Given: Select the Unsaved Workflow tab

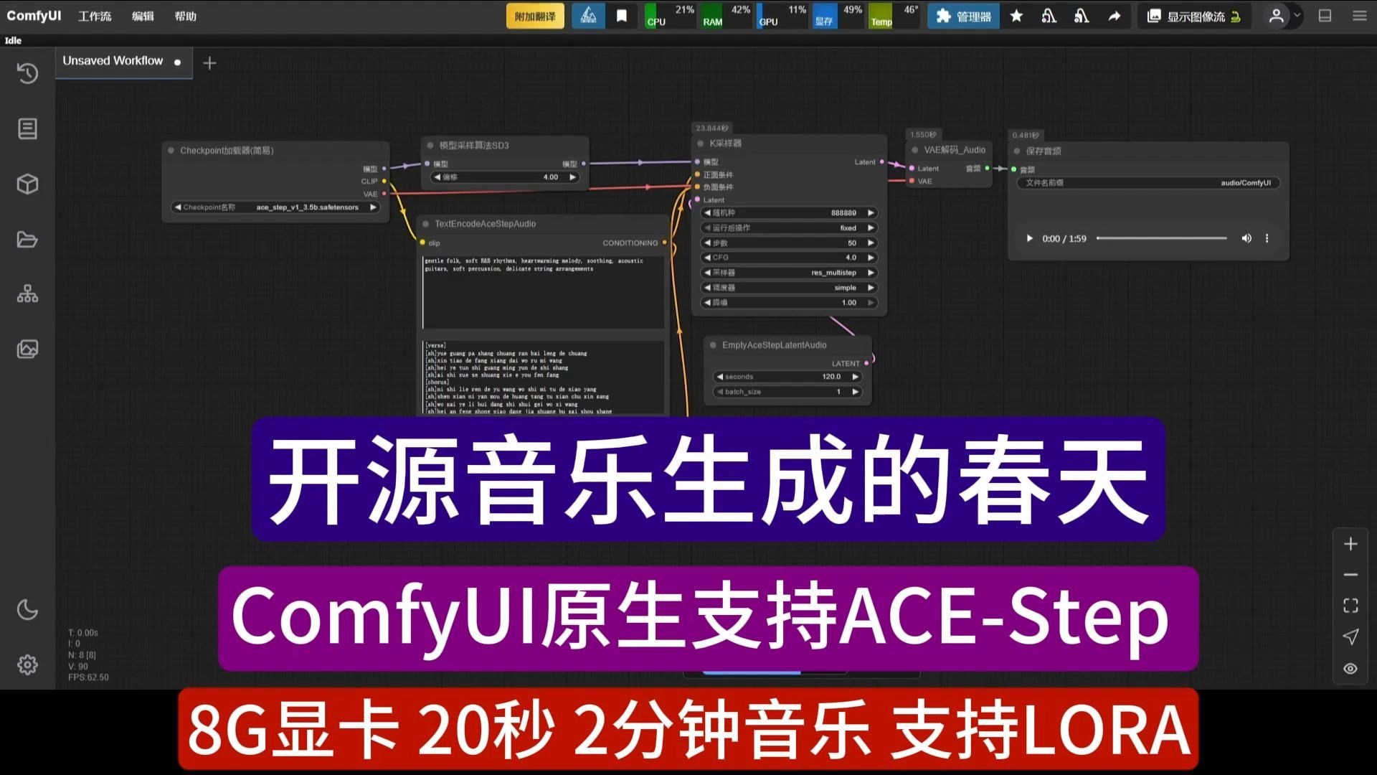Looking at the screenshot, I should click(x=123, y=61).
